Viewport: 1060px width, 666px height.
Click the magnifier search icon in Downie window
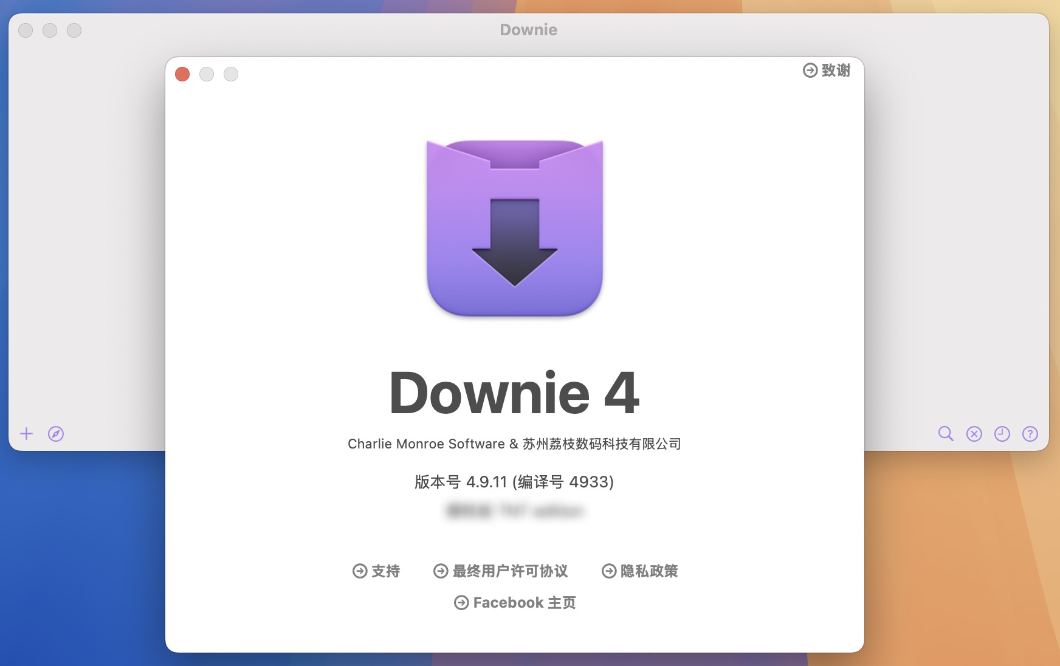[946, 433]
